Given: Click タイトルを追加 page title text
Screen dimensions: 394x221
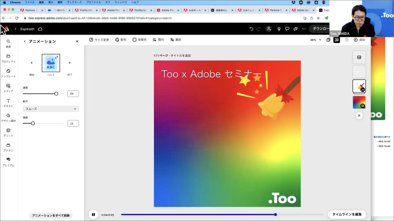Looking at the screenshot, I should pos(181,56).
